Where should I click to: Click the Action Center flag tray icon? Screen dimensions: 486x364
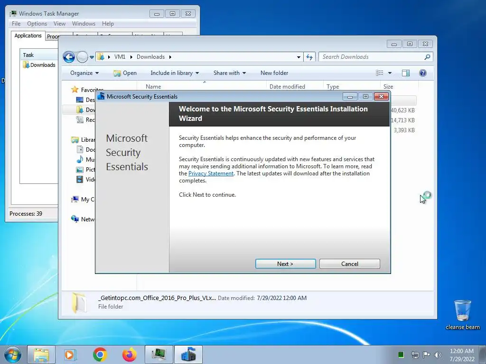point(427,355)
